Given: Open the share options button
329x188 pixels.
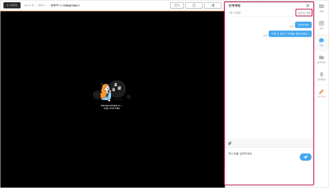Looking at the screenshot, I should coord(213,5).
